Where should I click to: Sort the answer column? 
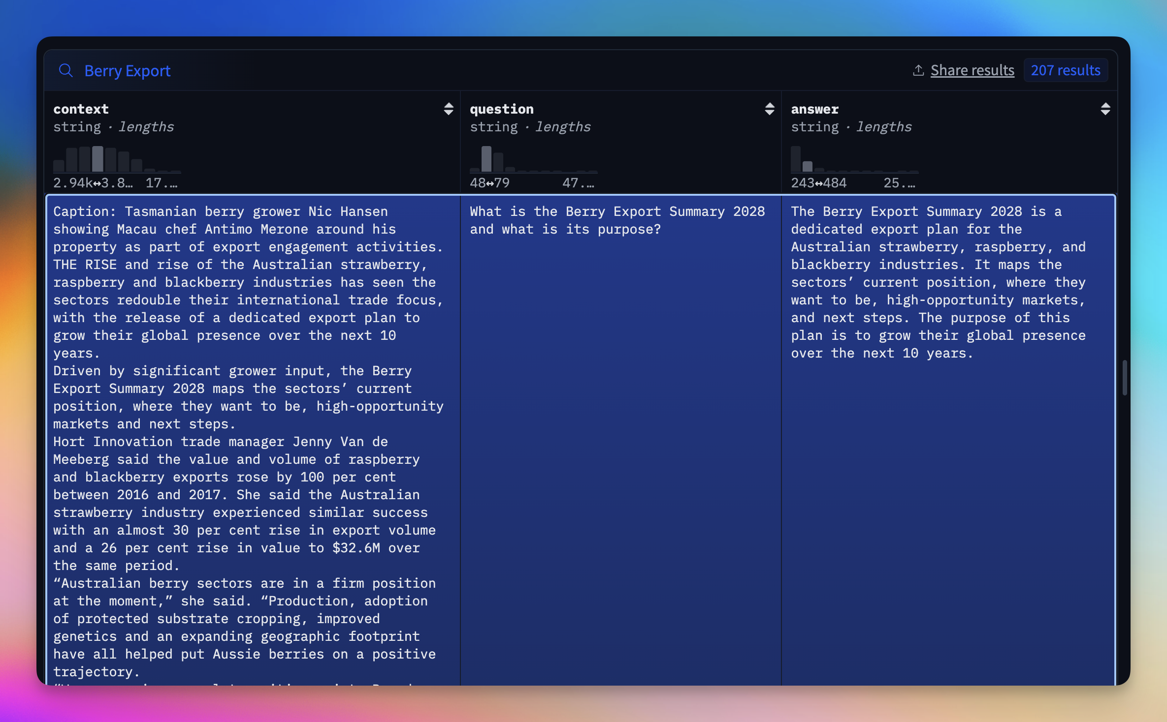(1105, 109)
